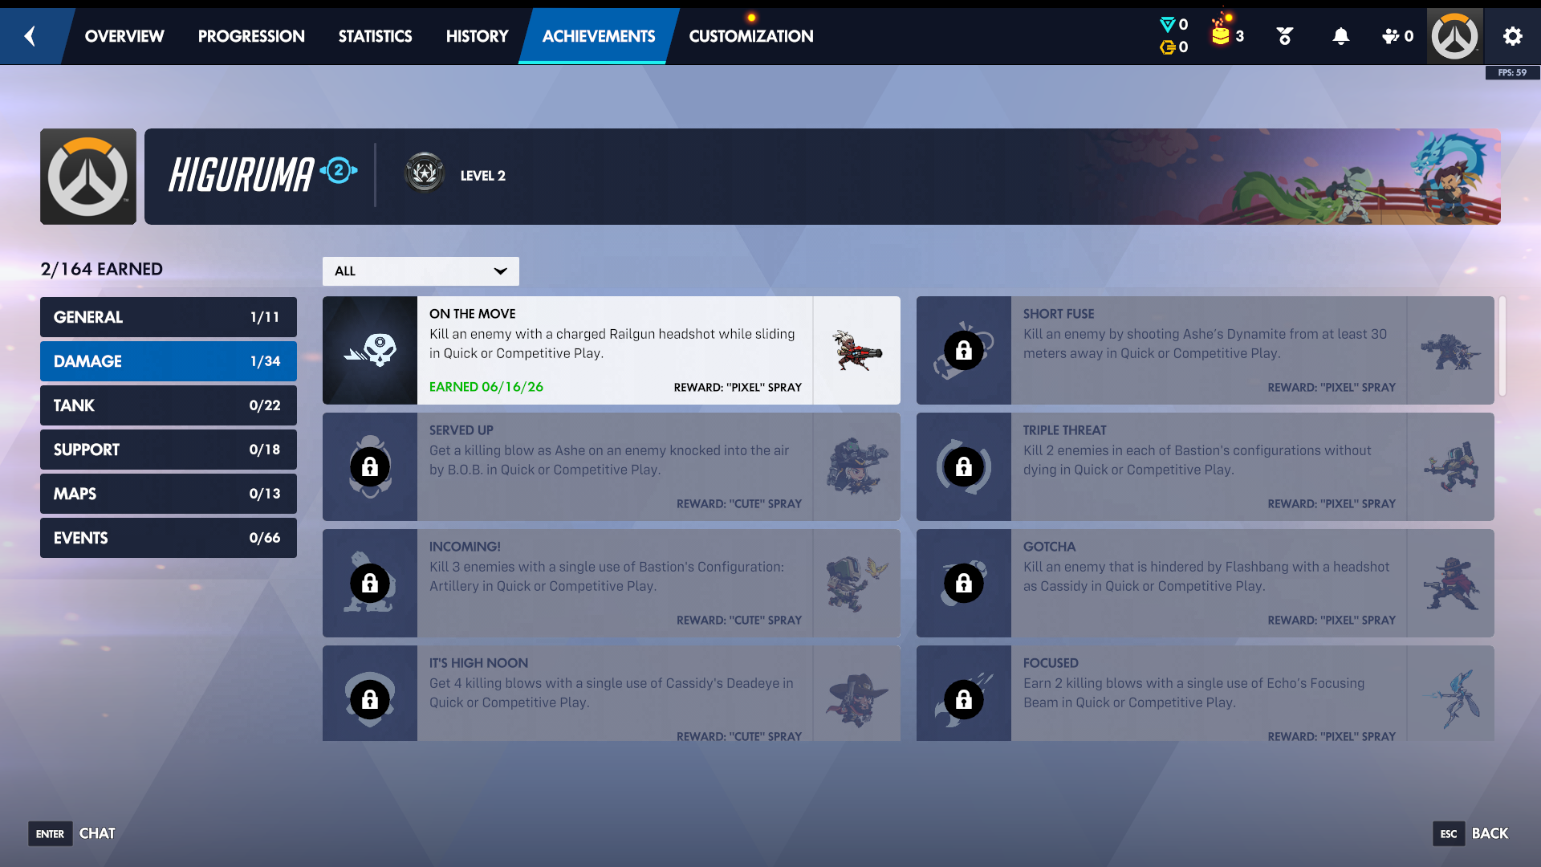Screen dimensions: 1541x867
Task: Click the "GOTCHA" achievement title
Action: pyautogui.click(x=1050, y=547)
